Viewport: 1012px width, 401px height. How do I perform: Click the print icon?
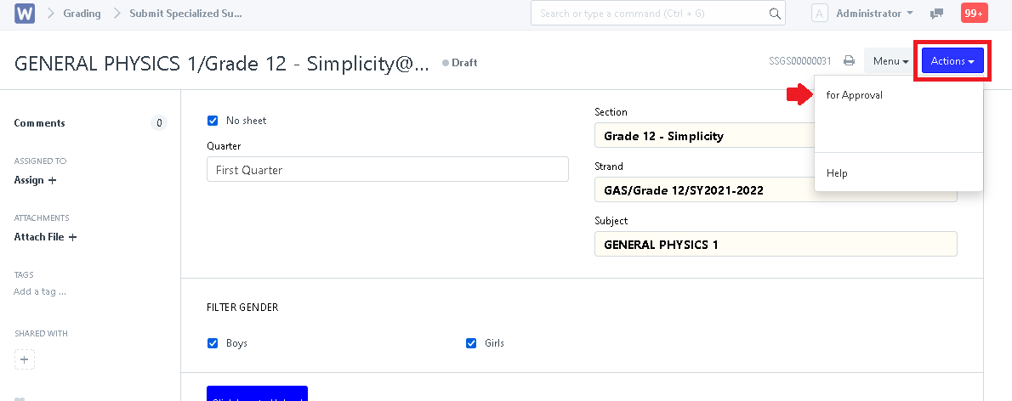tap(849, 61)
